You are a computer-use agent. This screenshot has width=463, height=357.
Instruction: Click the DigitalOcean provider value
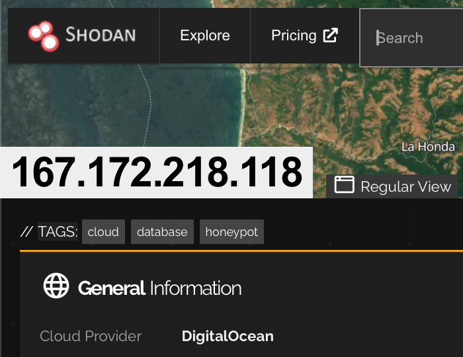coord(228,336)
